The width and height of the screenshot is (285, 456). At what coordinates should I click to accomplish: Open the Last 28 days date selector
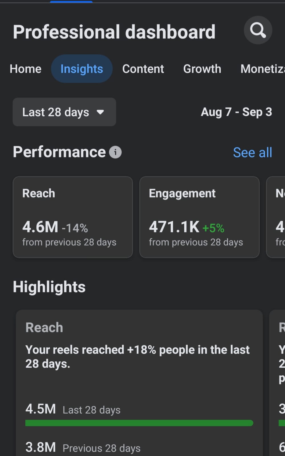[64, 112]
